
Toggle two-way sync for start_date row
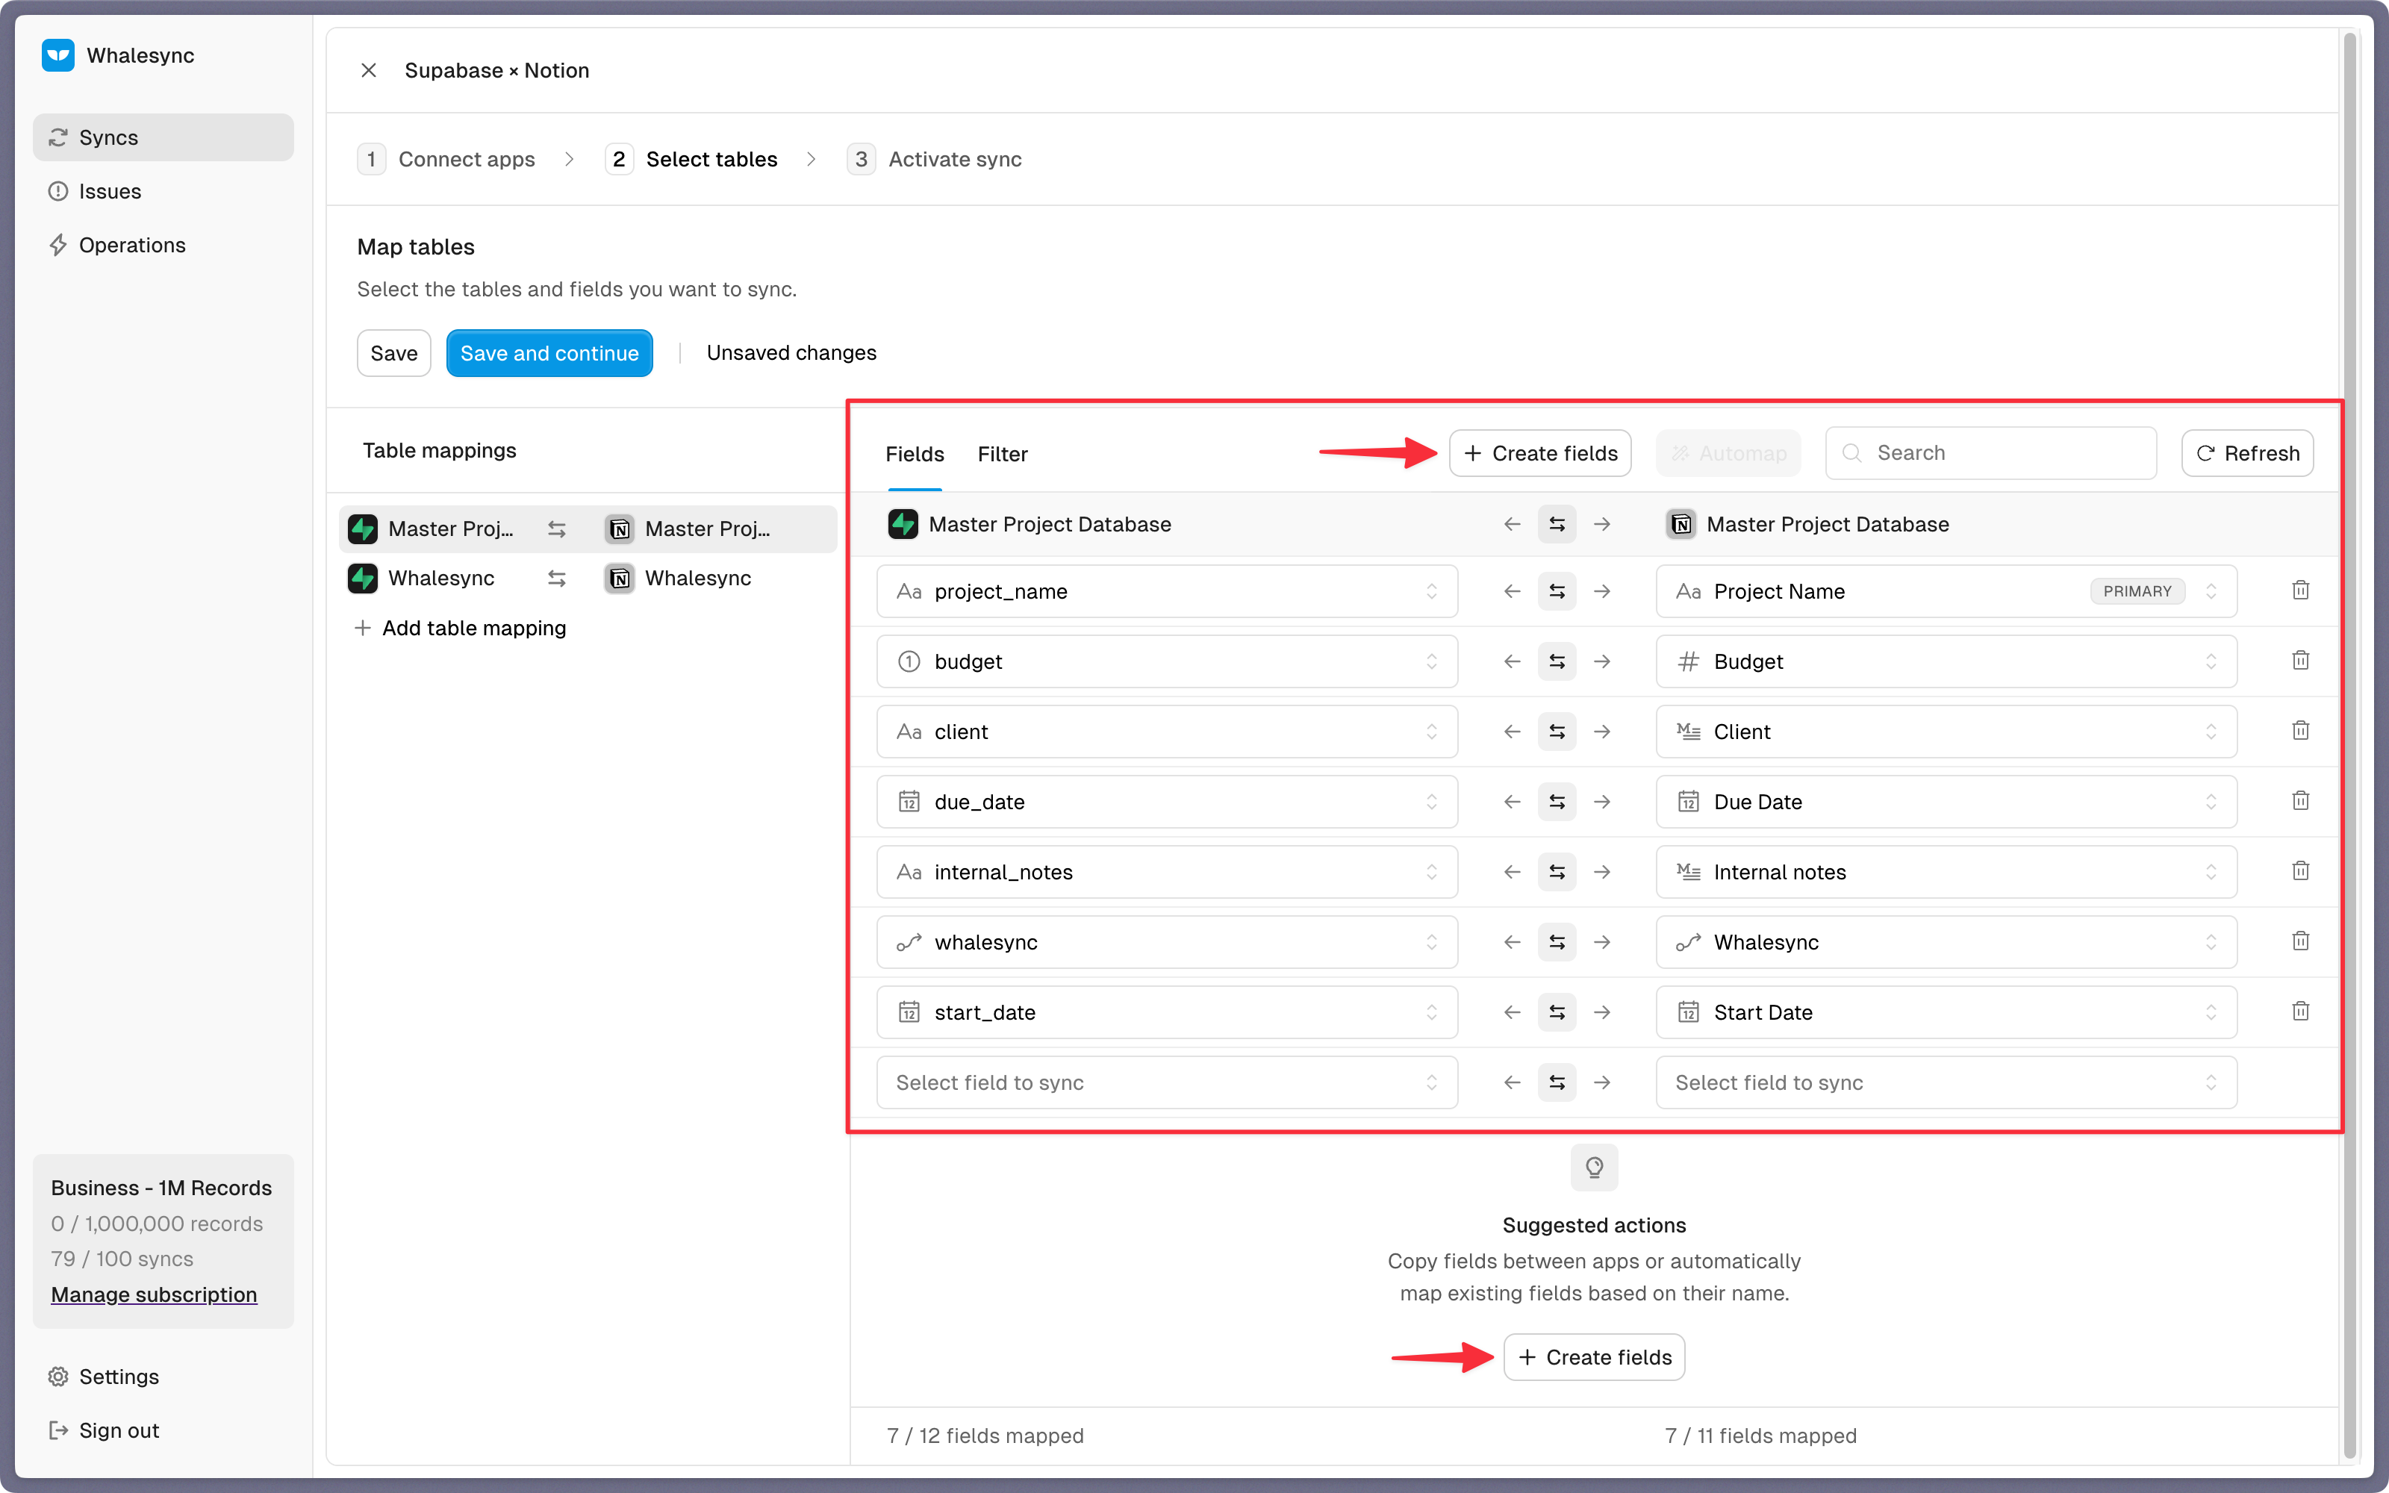[x=1557, y=1012]
